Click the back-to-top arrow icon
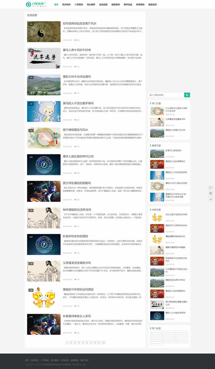This screenshot has height=369, width=215. coord(211,200)
